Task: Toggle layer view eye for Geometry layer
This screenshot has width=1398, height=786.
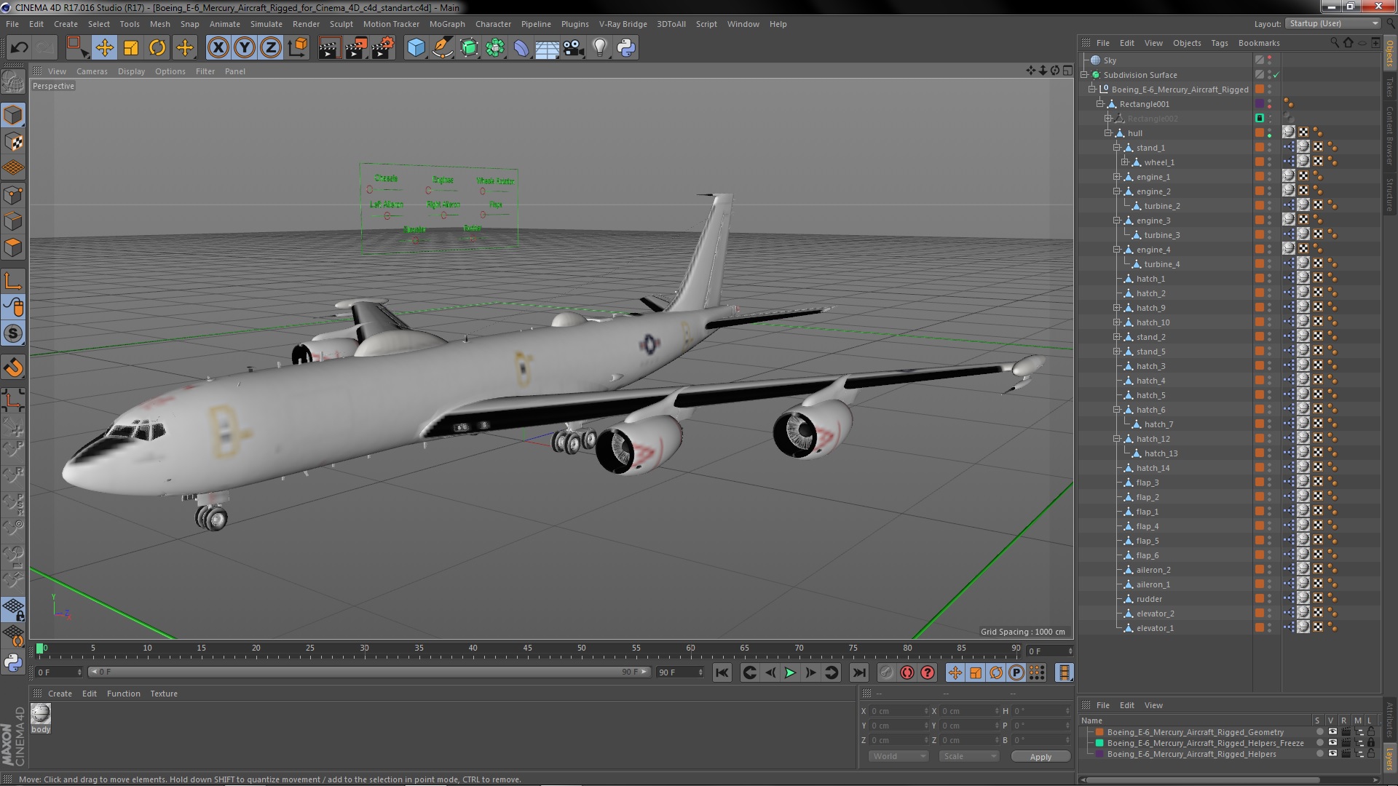Action: [1332, 732]
